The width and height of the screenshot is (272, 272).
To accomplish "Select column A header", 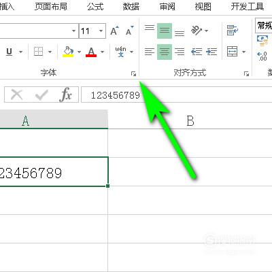I will (54, 120).
